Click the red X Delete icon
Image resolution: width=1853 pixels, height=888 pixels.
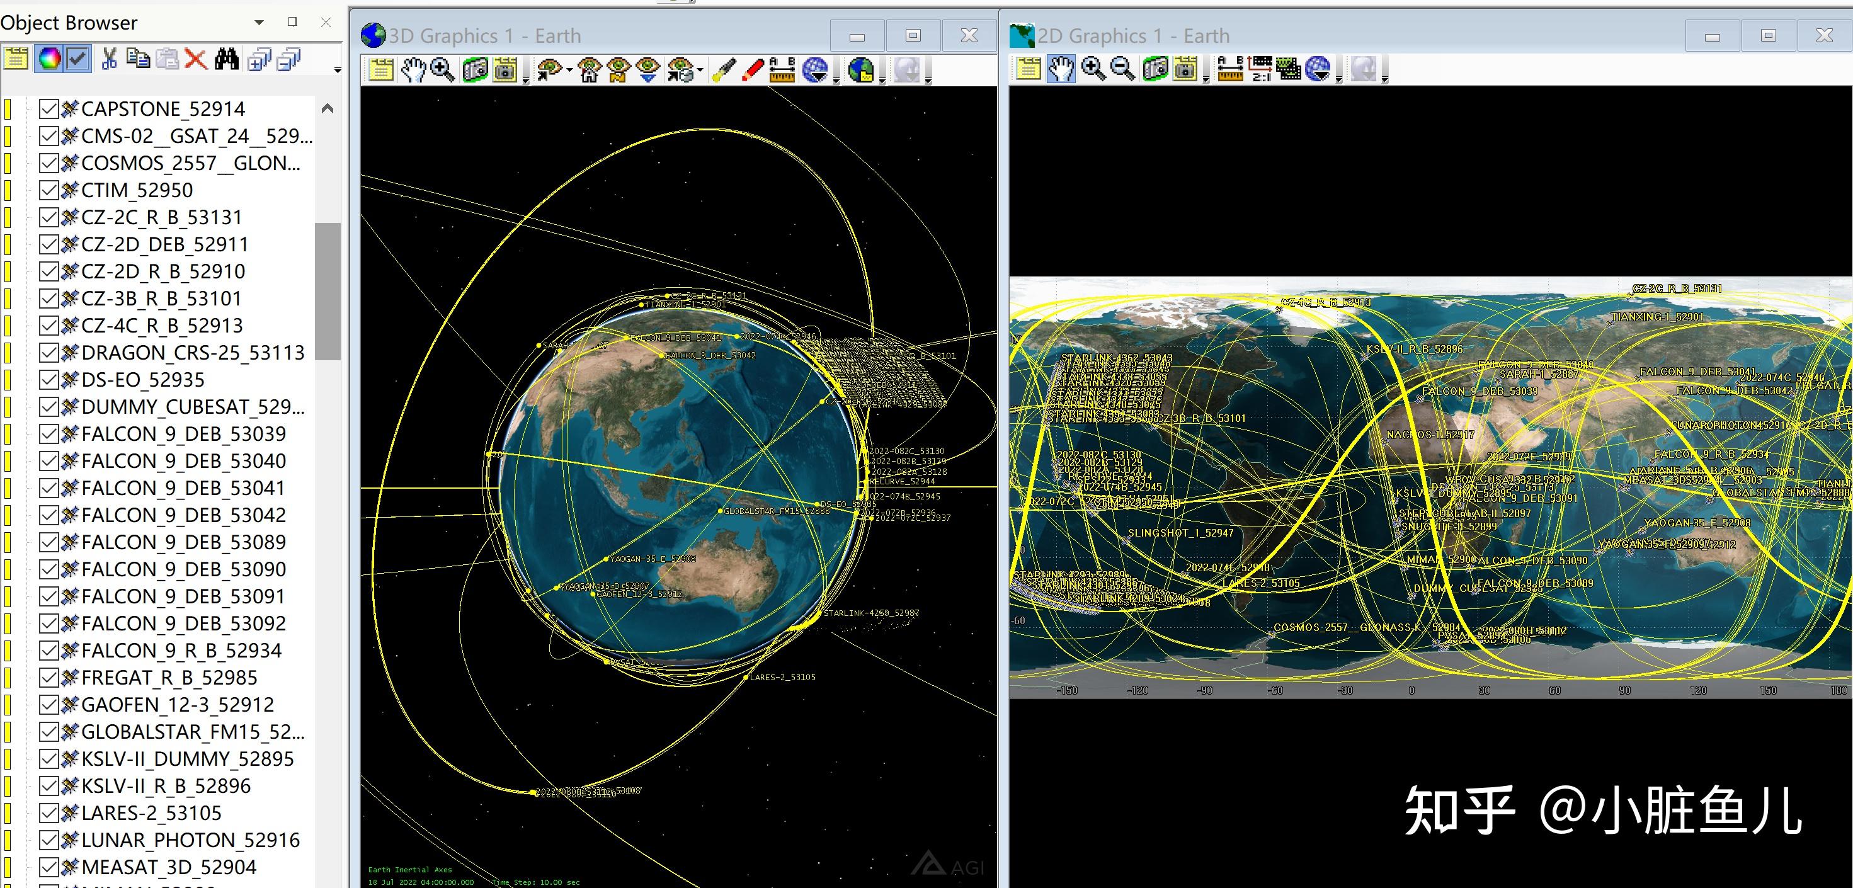coord(195,59)
